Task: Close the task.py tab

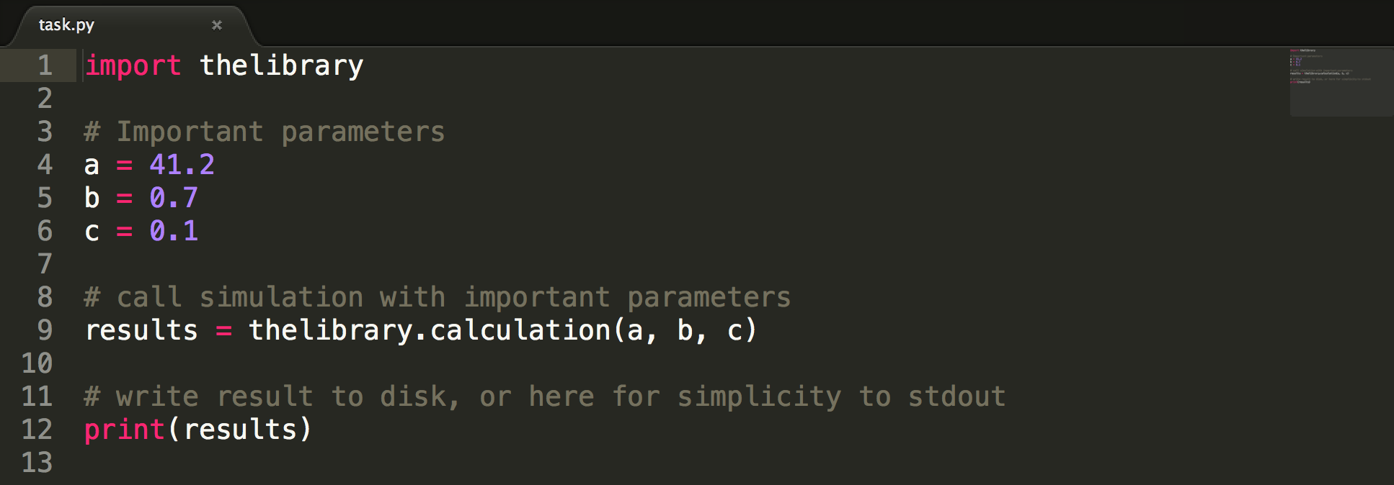Action: (x=217, y=25)
